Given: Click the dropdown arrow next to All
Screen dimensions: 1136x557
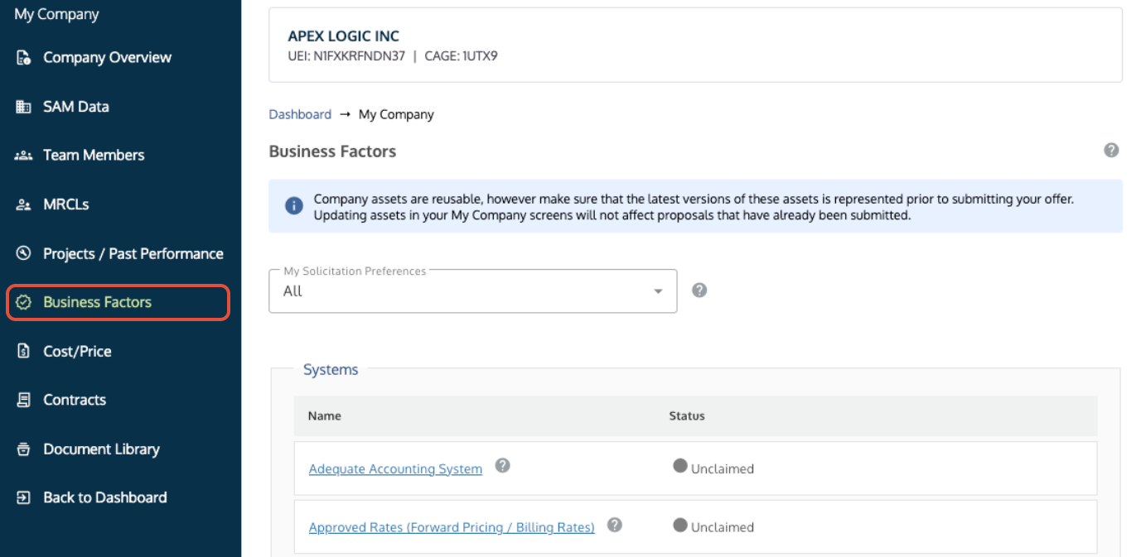Looking at the screenshot, I should click(658, 291).
